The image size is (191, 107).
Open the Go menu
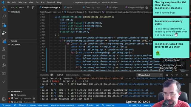point(37,2)
